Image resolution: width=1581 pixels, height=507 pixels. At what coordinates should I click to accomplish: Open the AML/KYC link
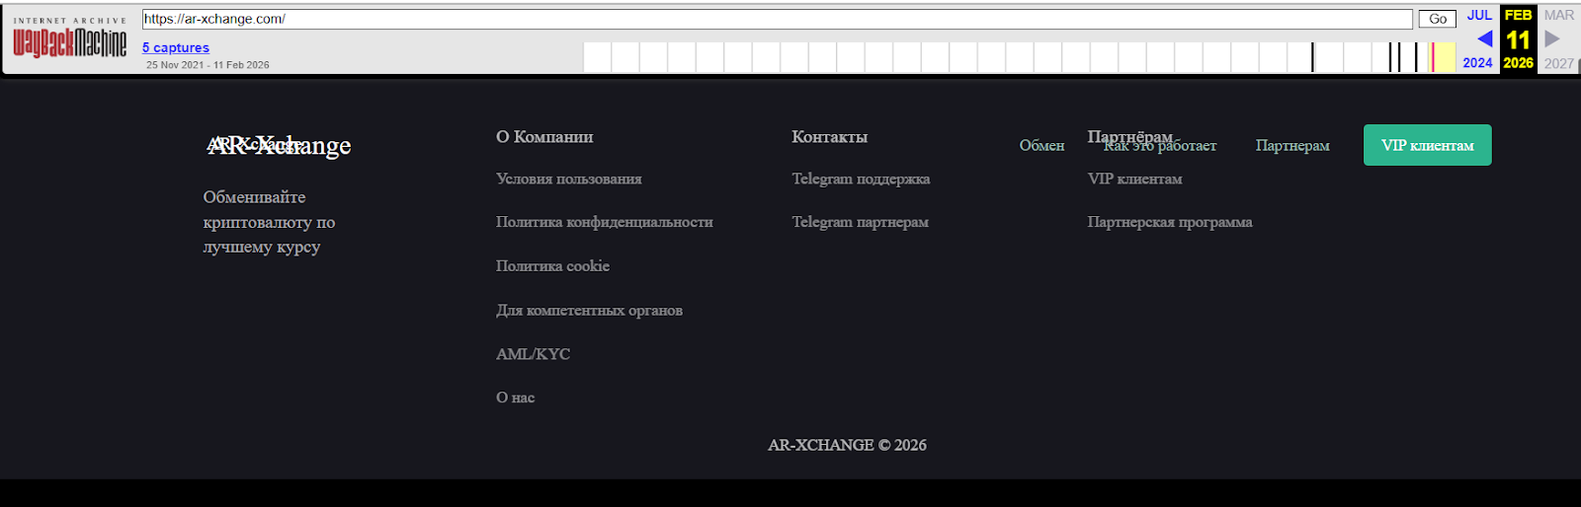point(534,354)
